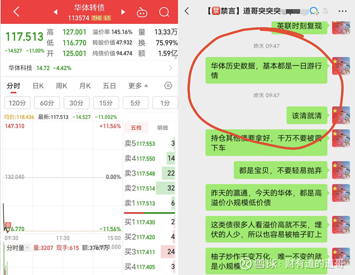Screen dimensions: 355x275
Task: Go back from the 华体转债 quote page
Action: pyautogui.click(x=16, y=12)
